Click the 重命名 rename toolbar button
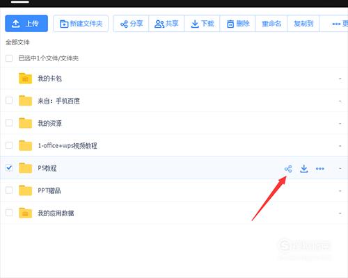 pos(271,24)
